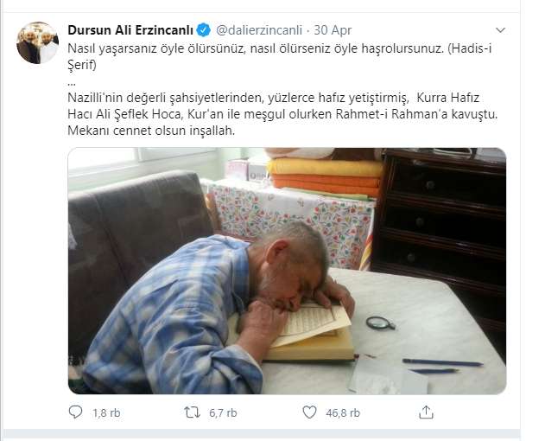Viewport: 545px width, 441px height.
Task: Open the tweet options chevron menu
Action: [x=500, y=30]
